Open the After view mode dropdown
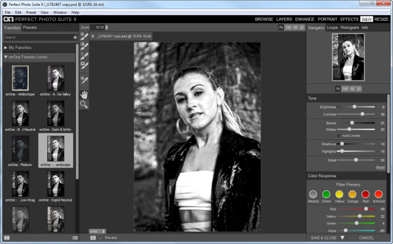Viewport: 393px width, 244px height. (x=98, y=232)
